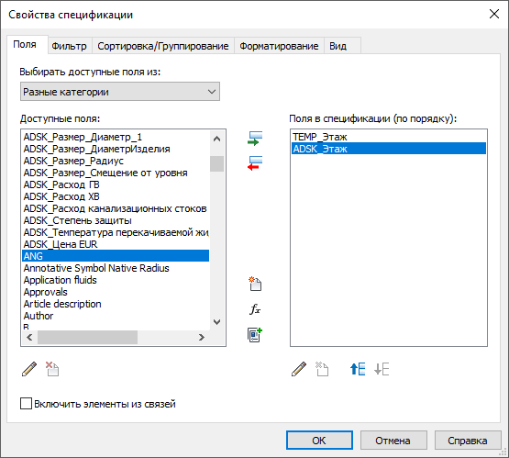Move field up with blue arrow icon
The height and width of the screenshot is (458, 509).
[x=358, y=369]
